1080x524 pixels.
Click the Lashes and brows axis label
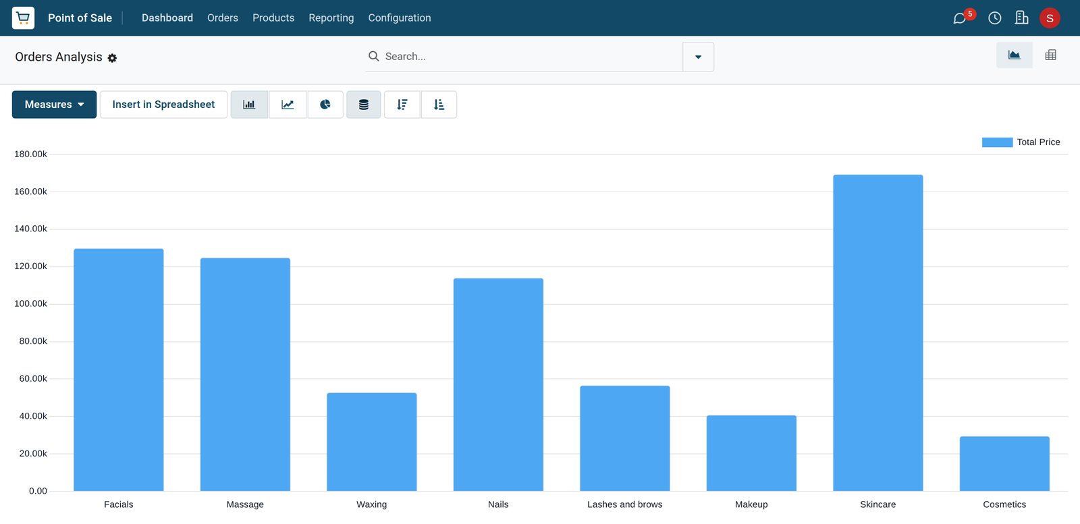click(625, 504)
